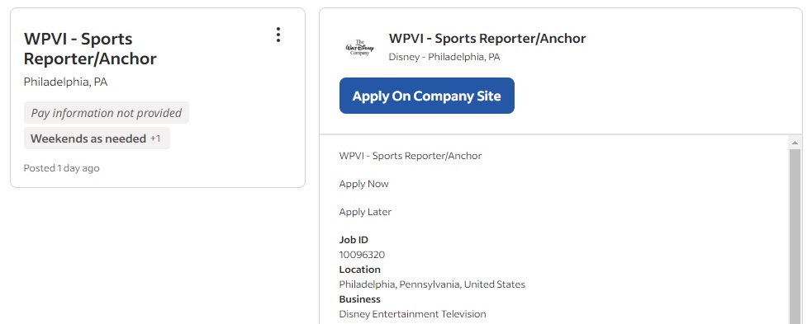Viewport: 807px width, 324px height.
Task: Expand the +1 additional tags badge
Action: 155,139
